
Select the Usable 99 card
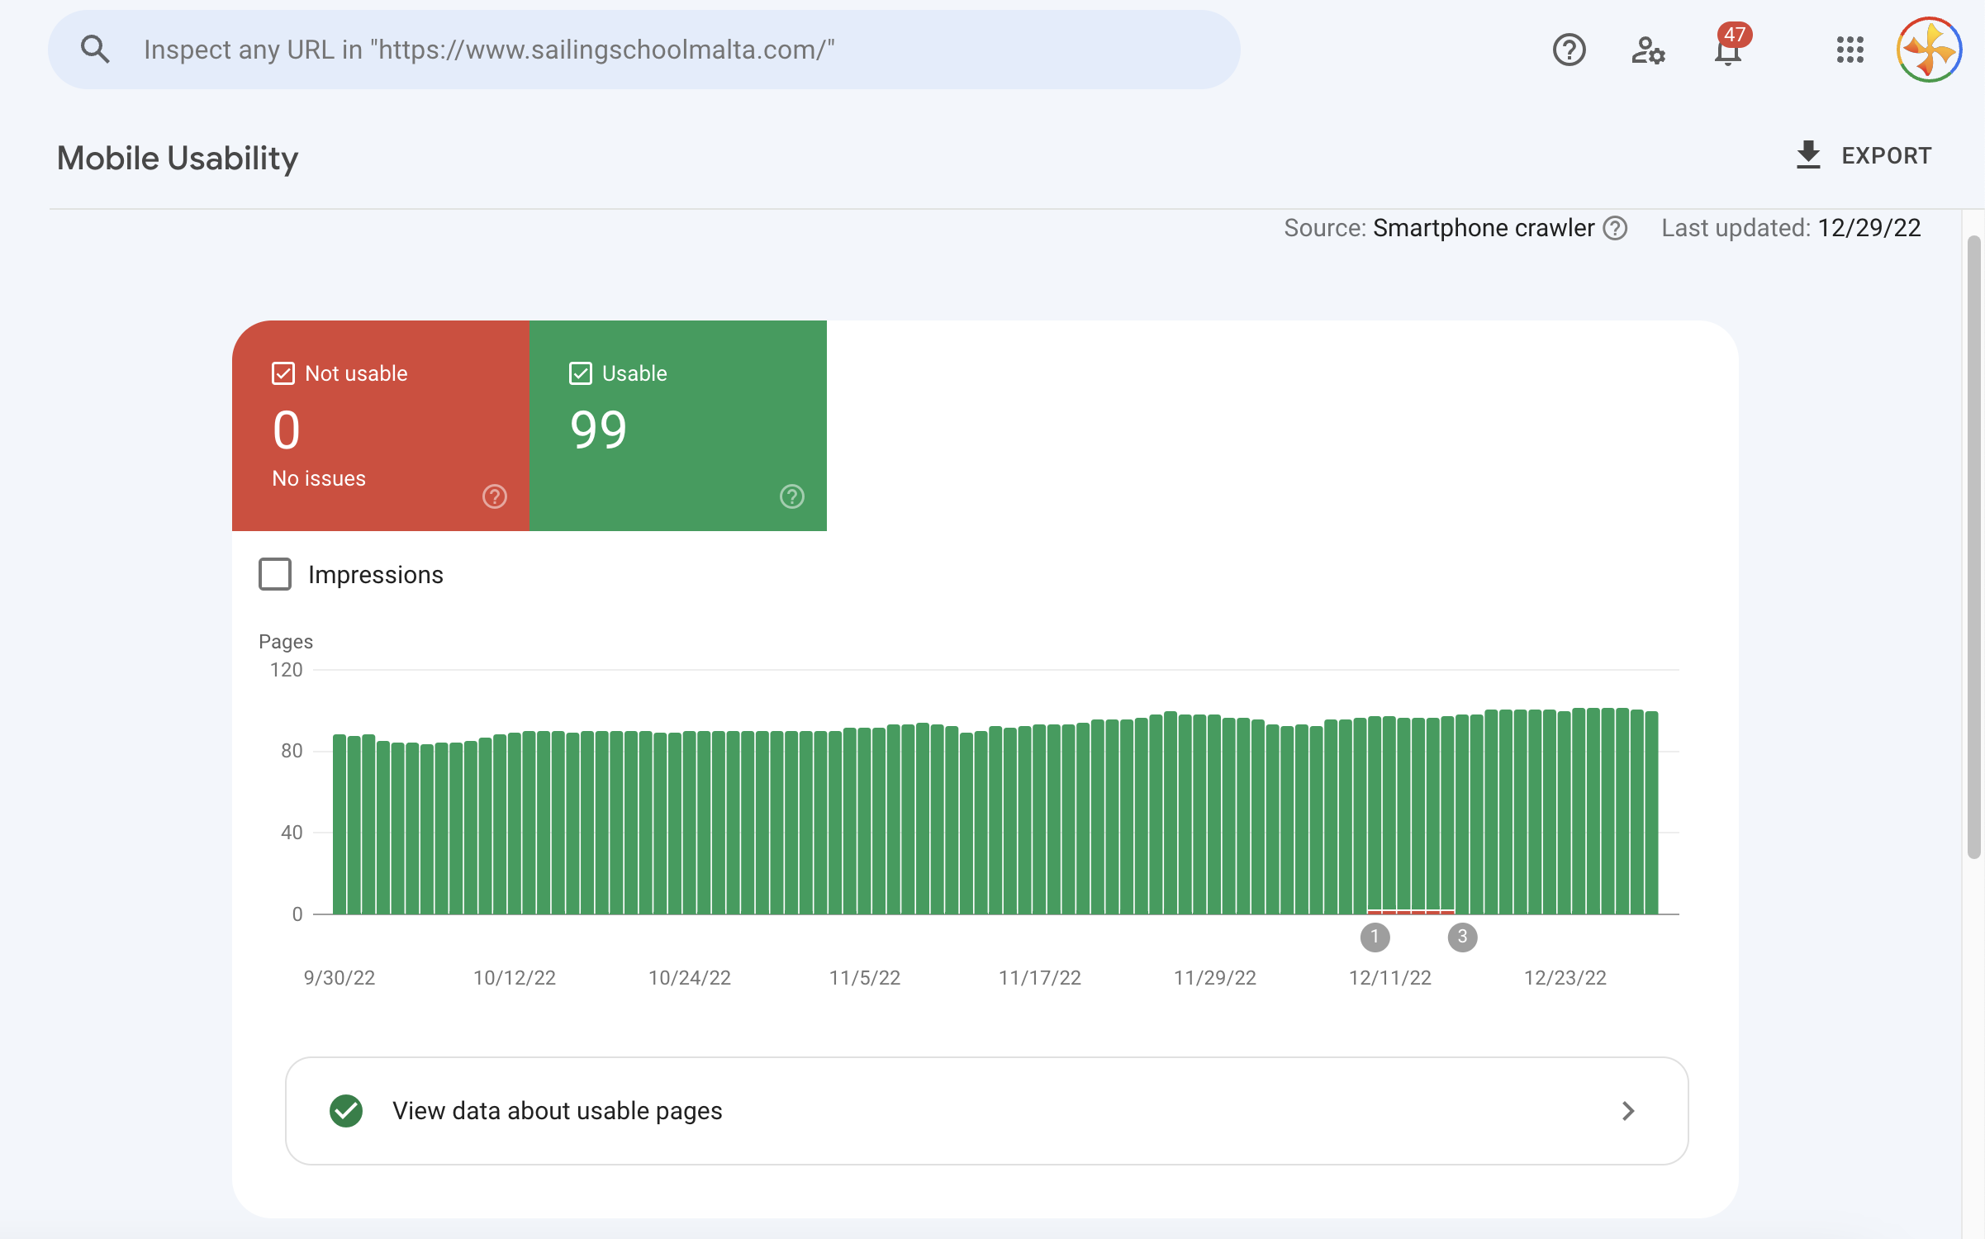coord(678,425)
